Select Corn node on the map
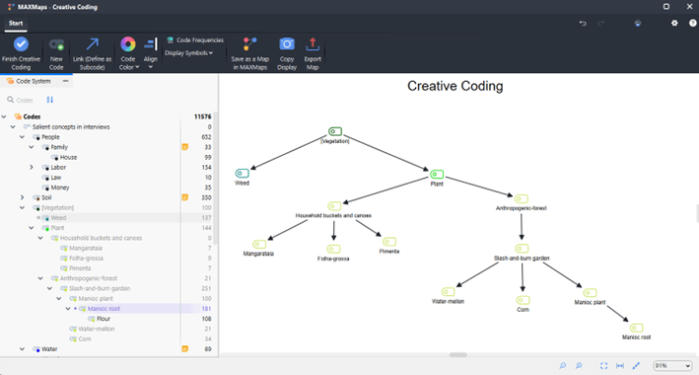699x375 pixels. (x=523, y=300)
